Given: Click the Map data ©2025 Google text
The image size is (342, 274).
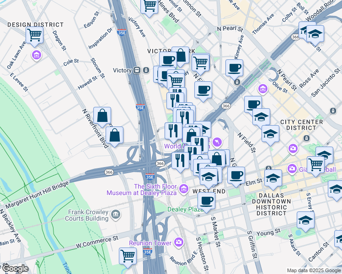Looking at the screenshot, I should tap(313, 270).
